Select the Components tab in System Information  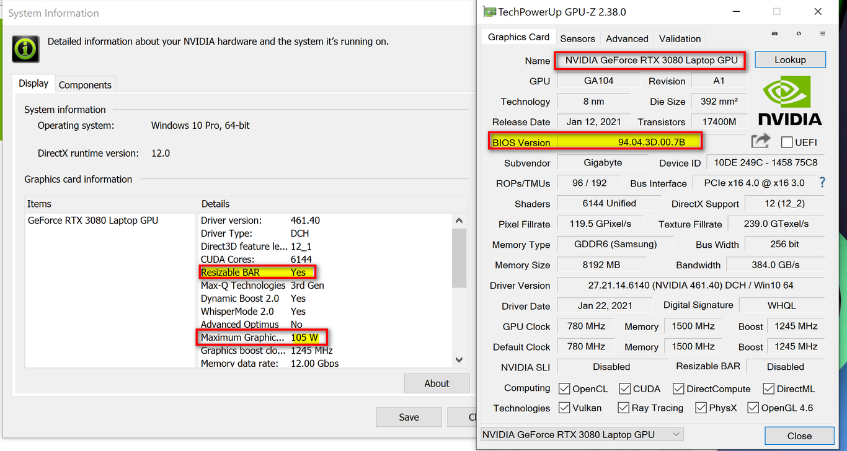pos(85,85)
